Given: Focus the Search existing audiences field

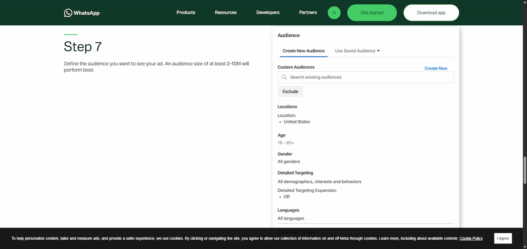Looking at the screenshot, I should pos(366,77).
